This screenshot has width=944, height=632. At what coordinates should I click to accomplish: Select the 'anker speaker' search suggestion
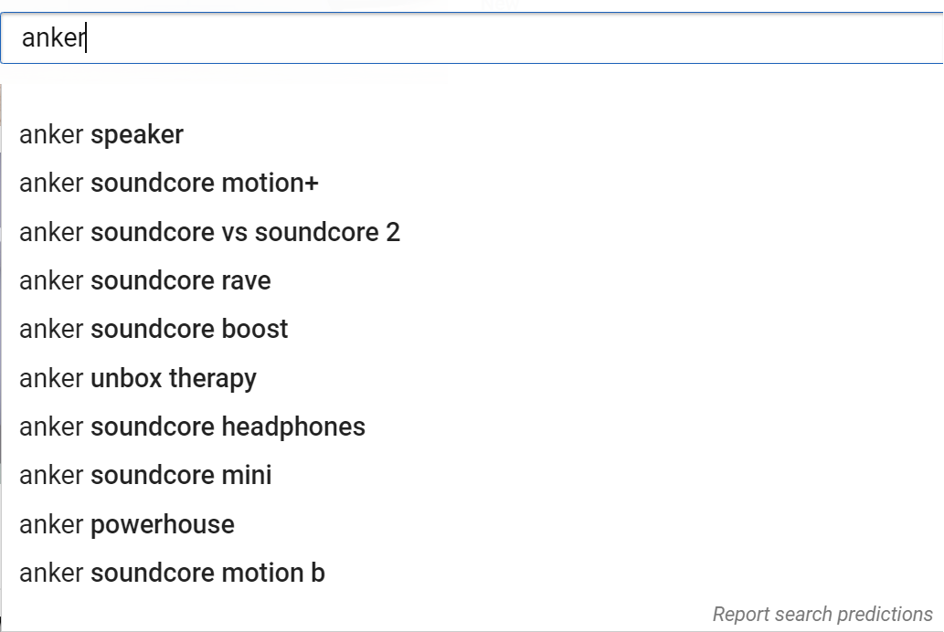101,134
